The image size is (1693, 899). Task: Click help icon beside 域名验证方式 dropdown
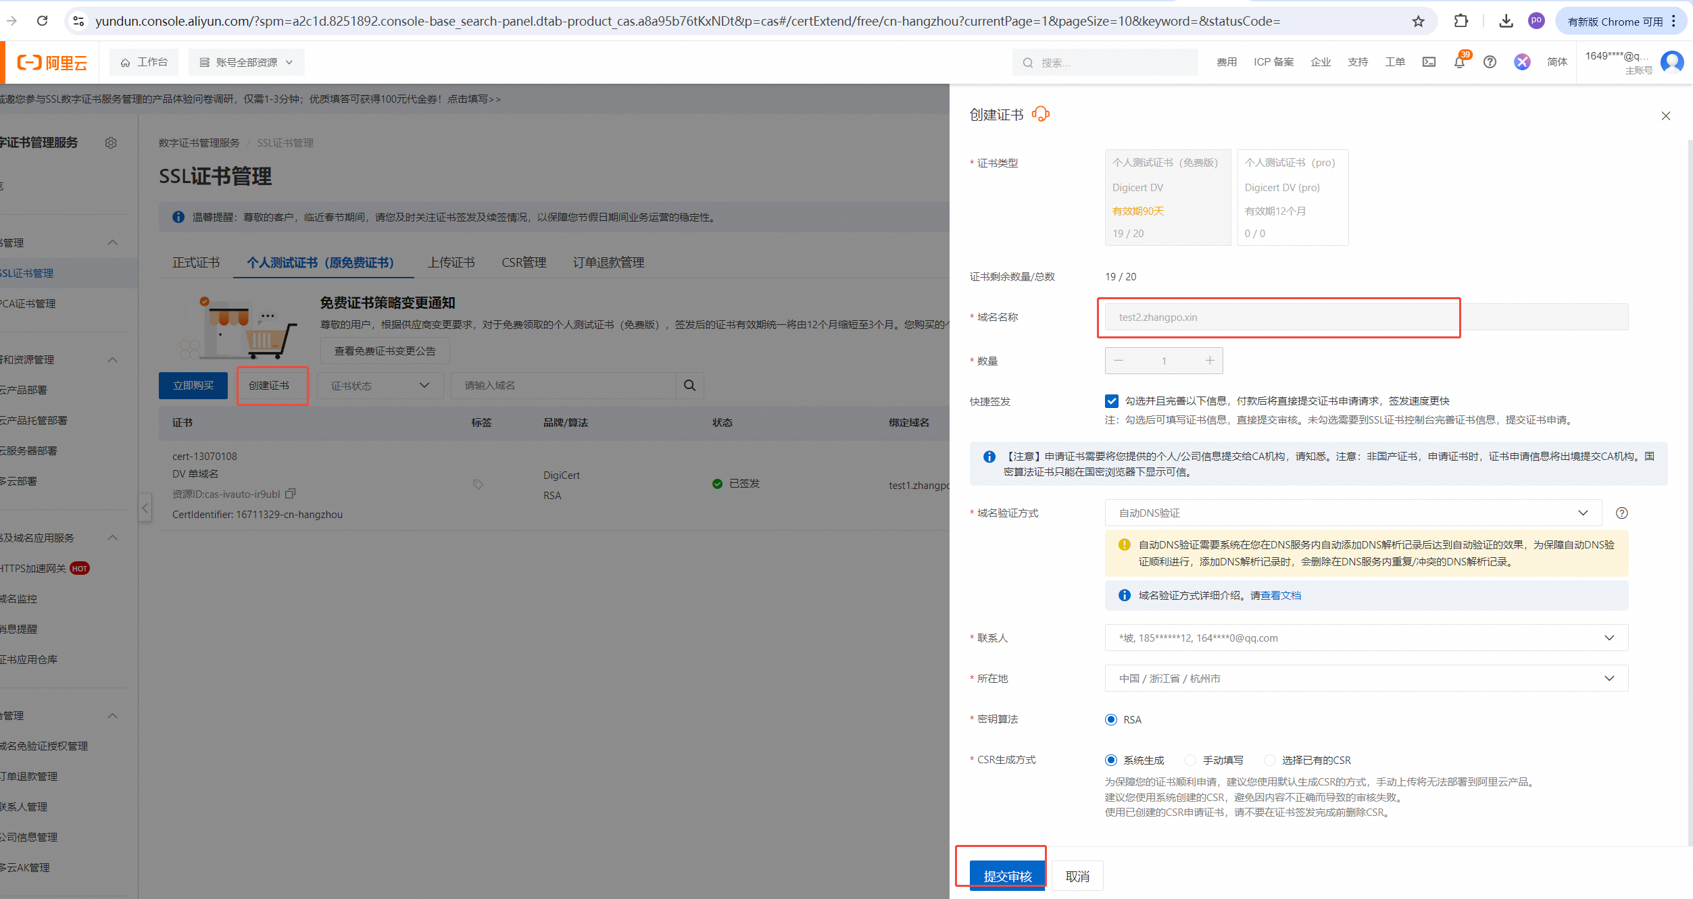(x=1621, y=513)
